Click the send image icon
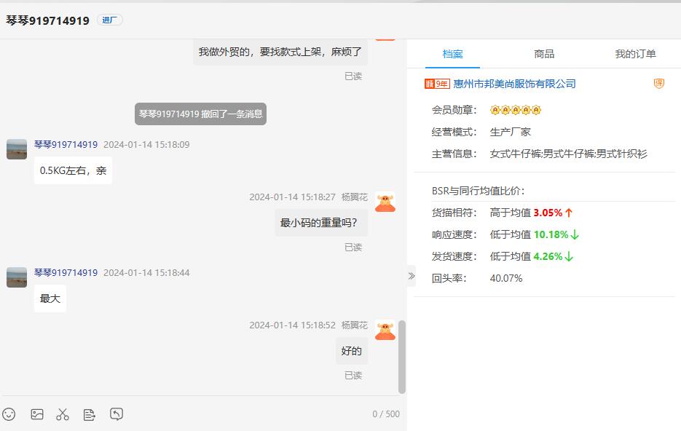681x431 pixels. [37, 414]
